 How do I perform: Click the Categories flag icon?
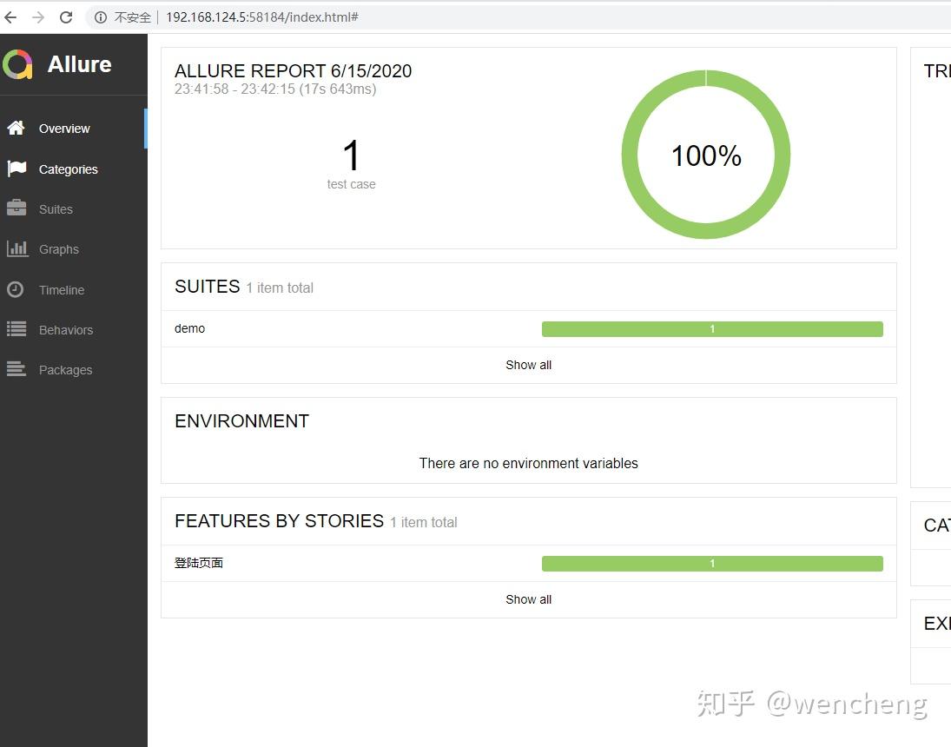(x=17, y=169)
